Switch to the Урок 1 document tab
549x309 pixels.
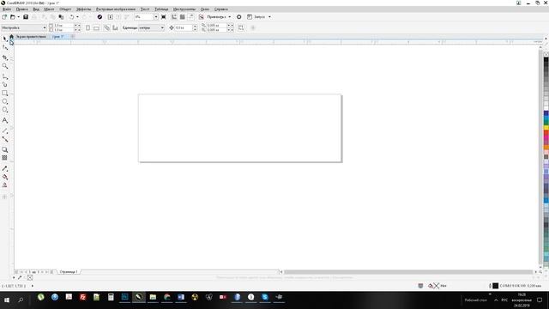(58, 36)
